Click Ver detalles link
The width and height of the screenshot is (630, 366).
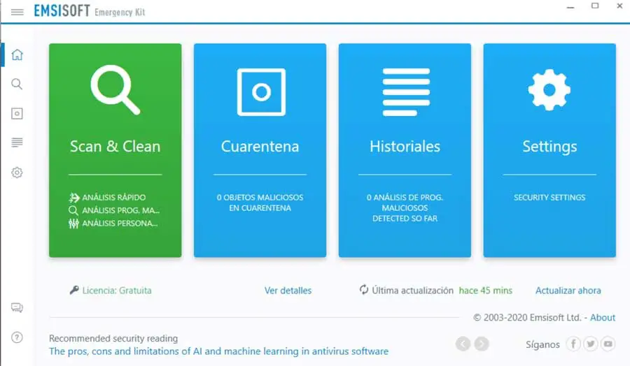pos(288,291)
